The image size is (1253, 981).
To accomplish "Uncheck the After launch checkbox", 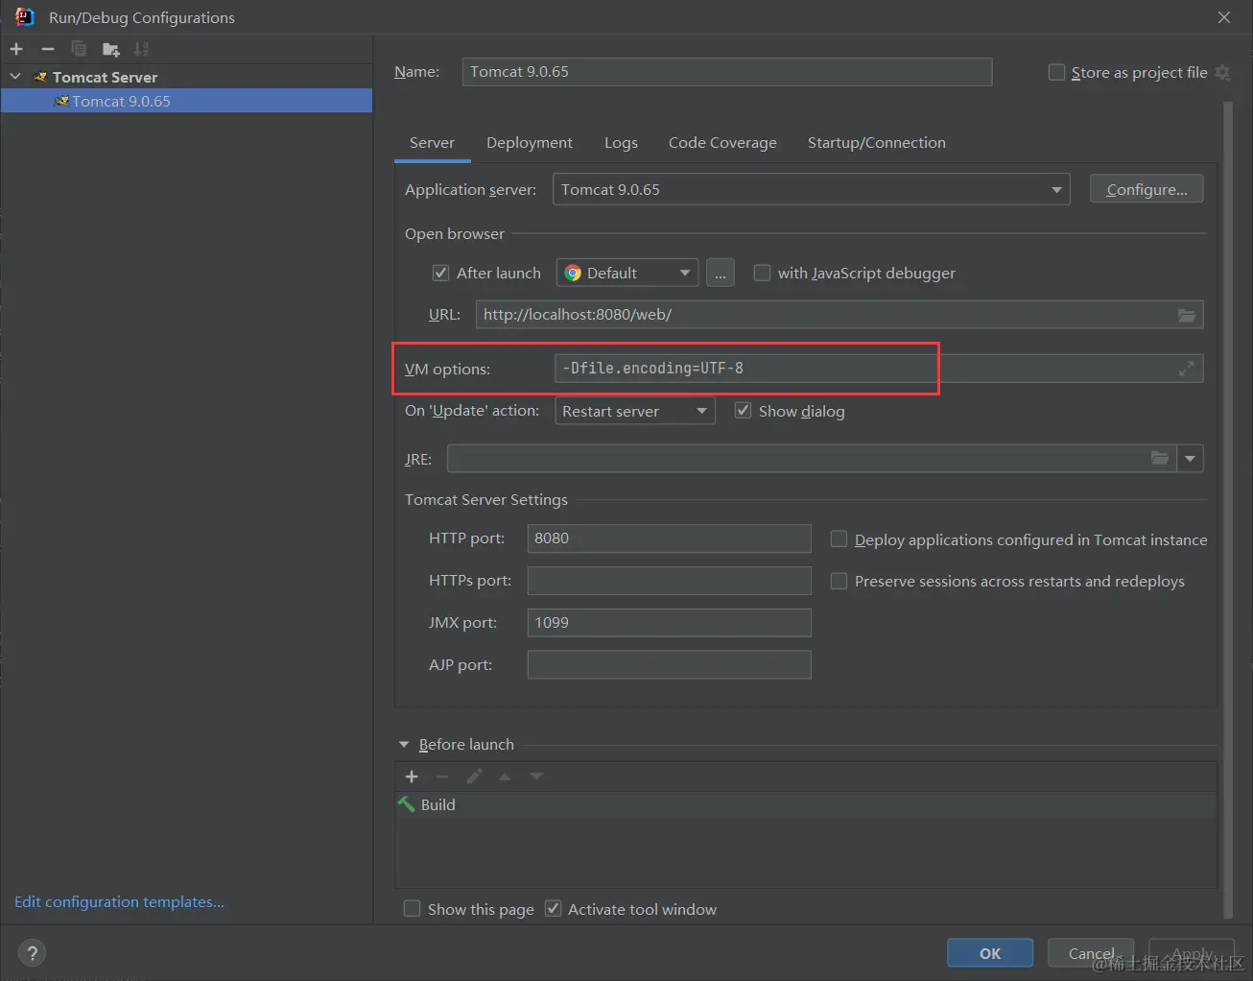I will (441, 274).
